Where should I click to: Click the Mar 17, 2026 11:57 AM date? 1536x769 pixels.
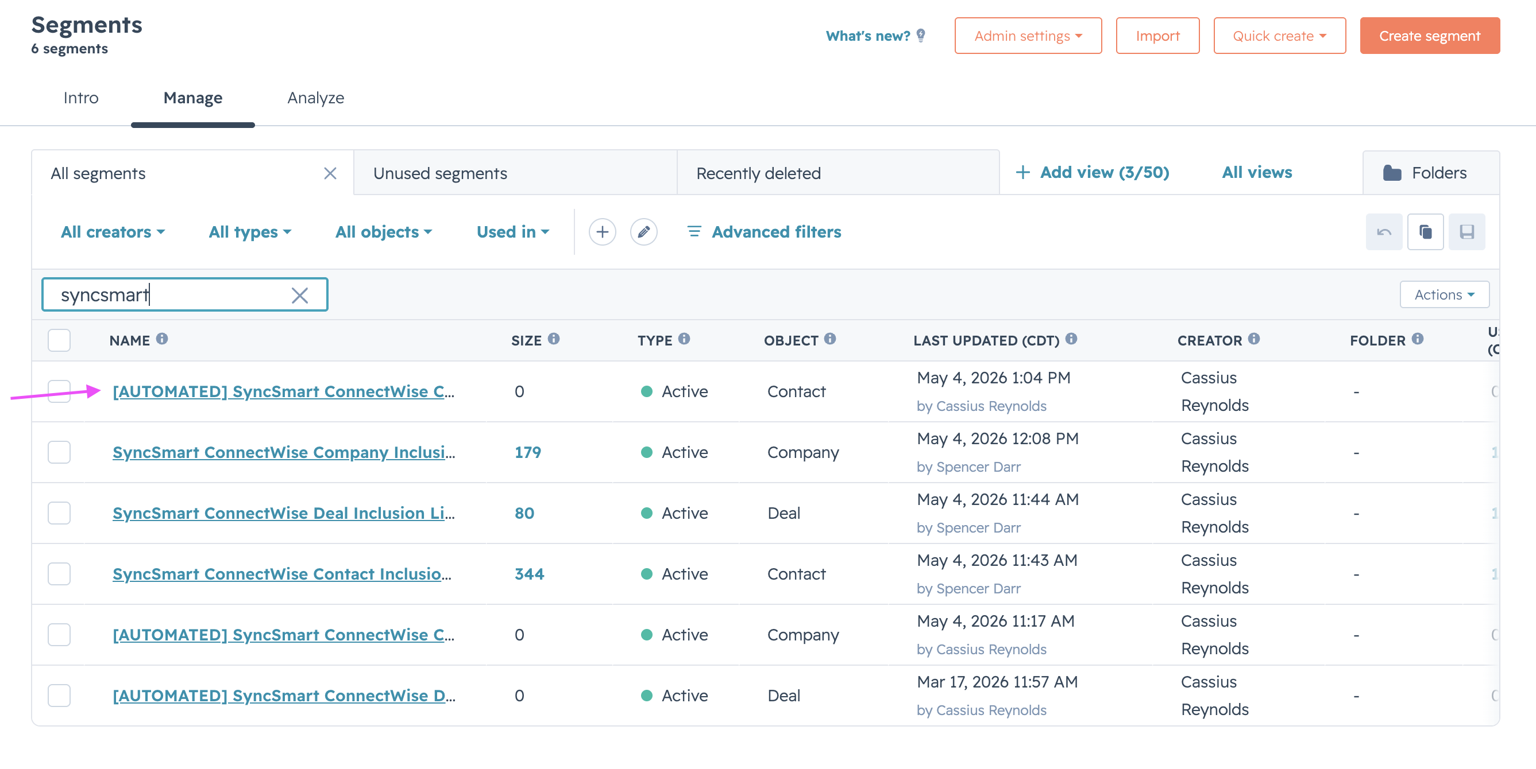[x=998, y=681]
